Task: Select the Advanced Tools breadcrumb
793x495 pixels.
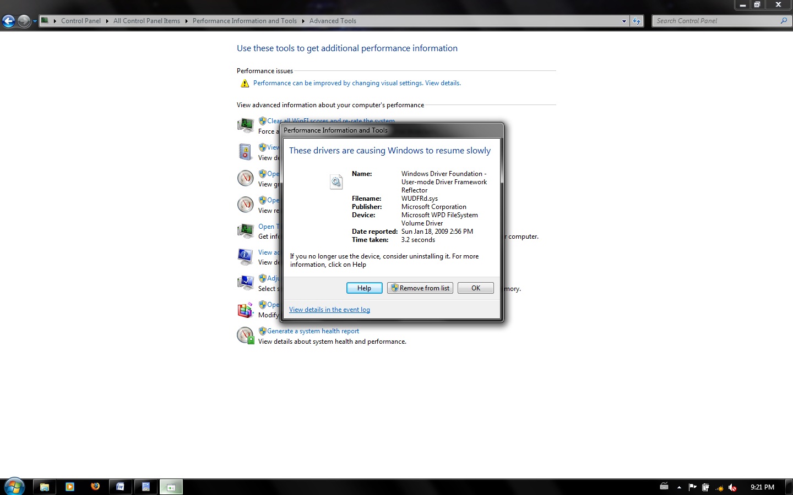Action: (333, 21)
